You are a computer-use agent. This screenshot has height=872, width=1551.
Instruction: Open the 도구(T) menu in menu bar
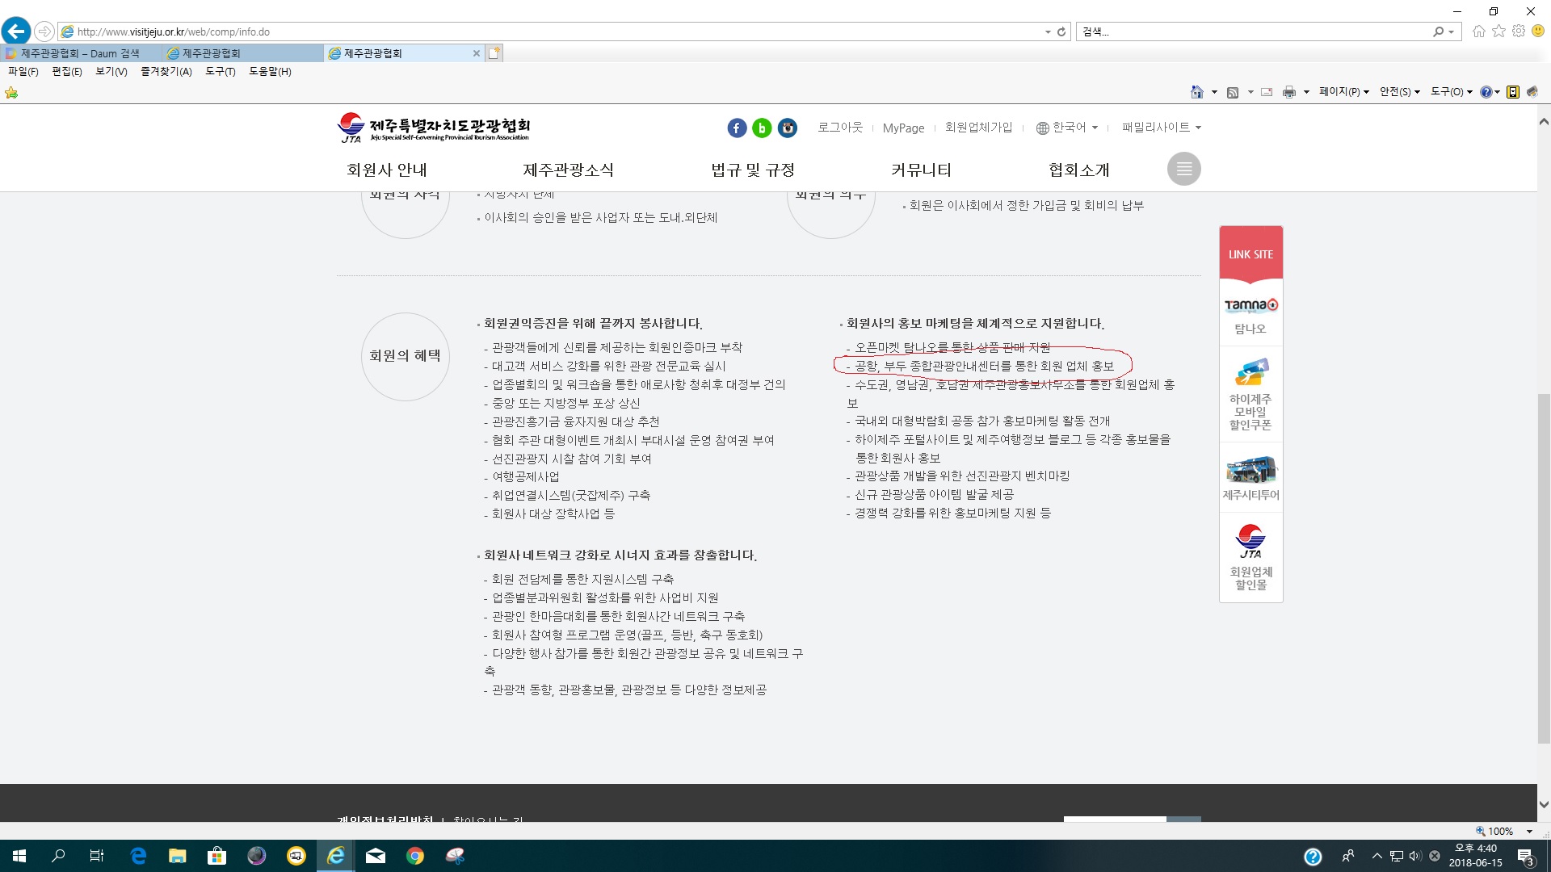pyautogui.click(x=219, y=71)
